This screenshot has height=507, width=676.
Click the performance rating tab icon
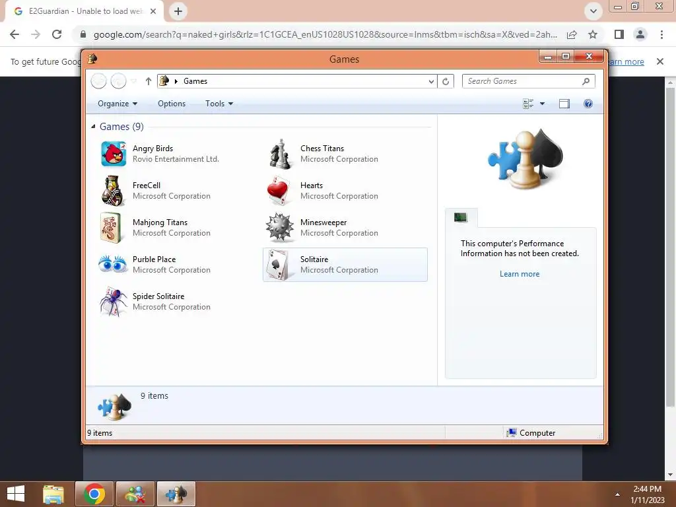pos(461,217)
